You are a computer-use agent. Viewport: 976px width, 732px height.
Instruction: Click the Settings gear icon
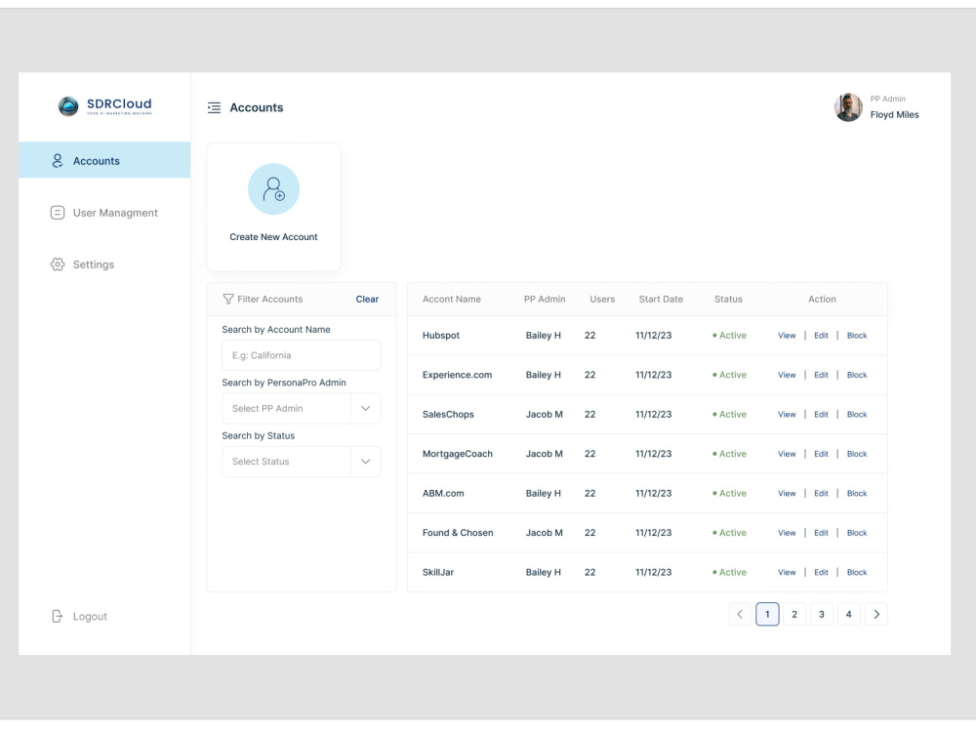(x=58, y=264)
